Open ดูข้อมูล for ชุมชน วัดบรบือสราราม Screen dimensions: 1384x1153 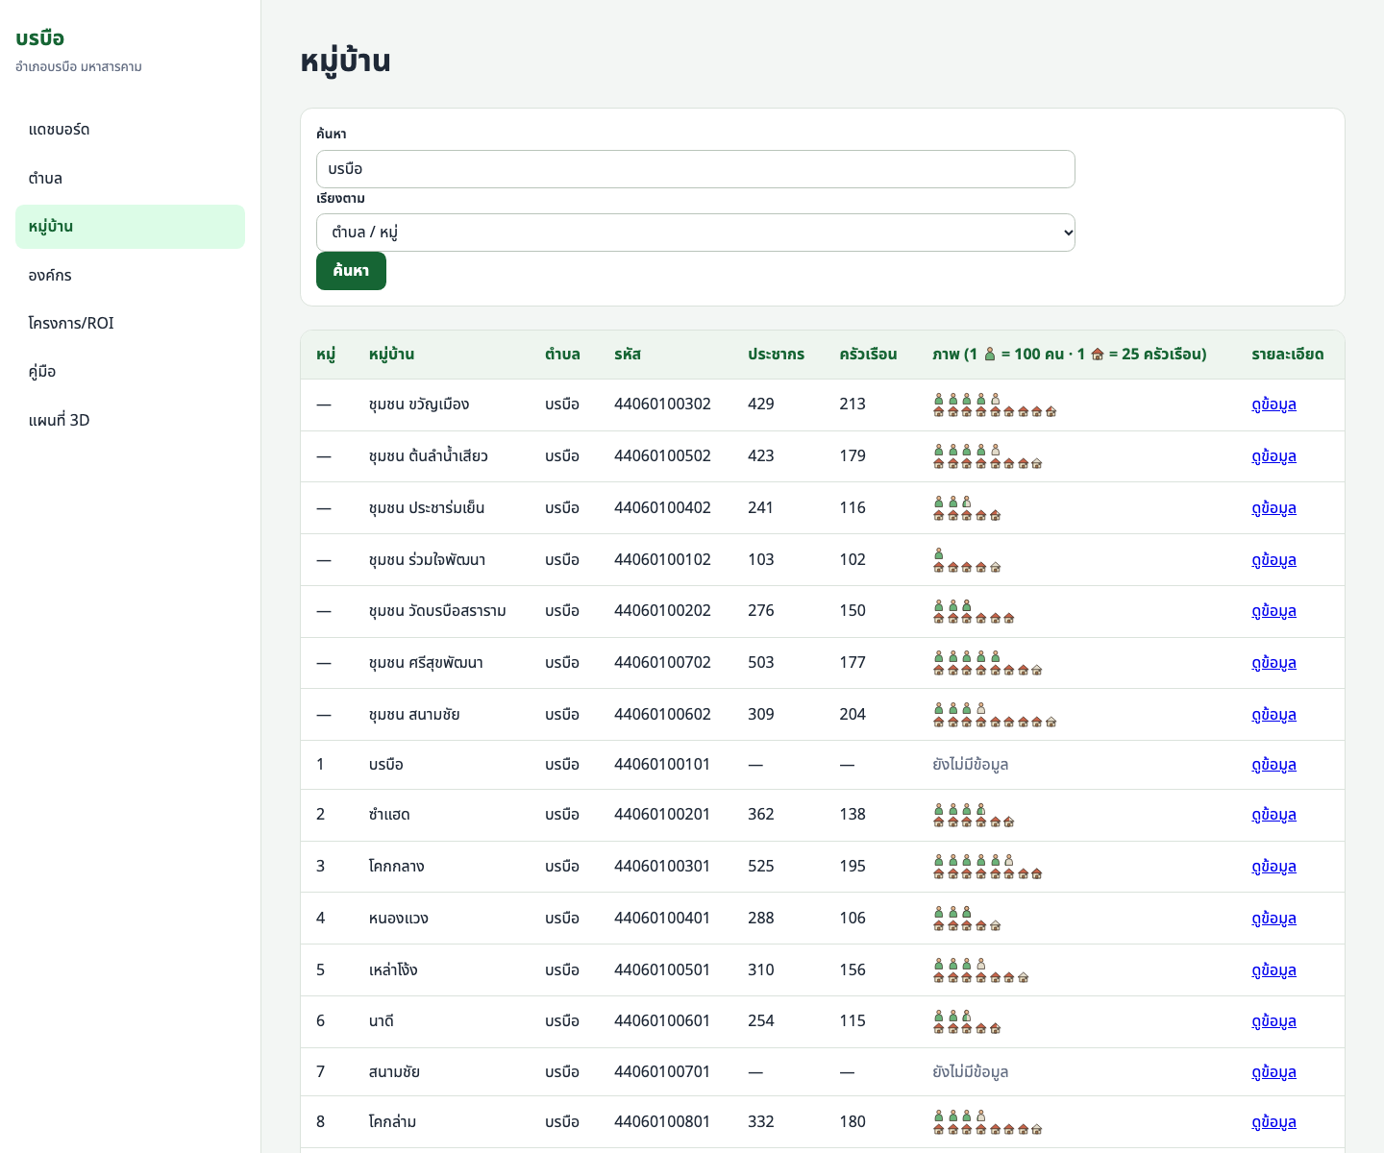[1273, 611]
